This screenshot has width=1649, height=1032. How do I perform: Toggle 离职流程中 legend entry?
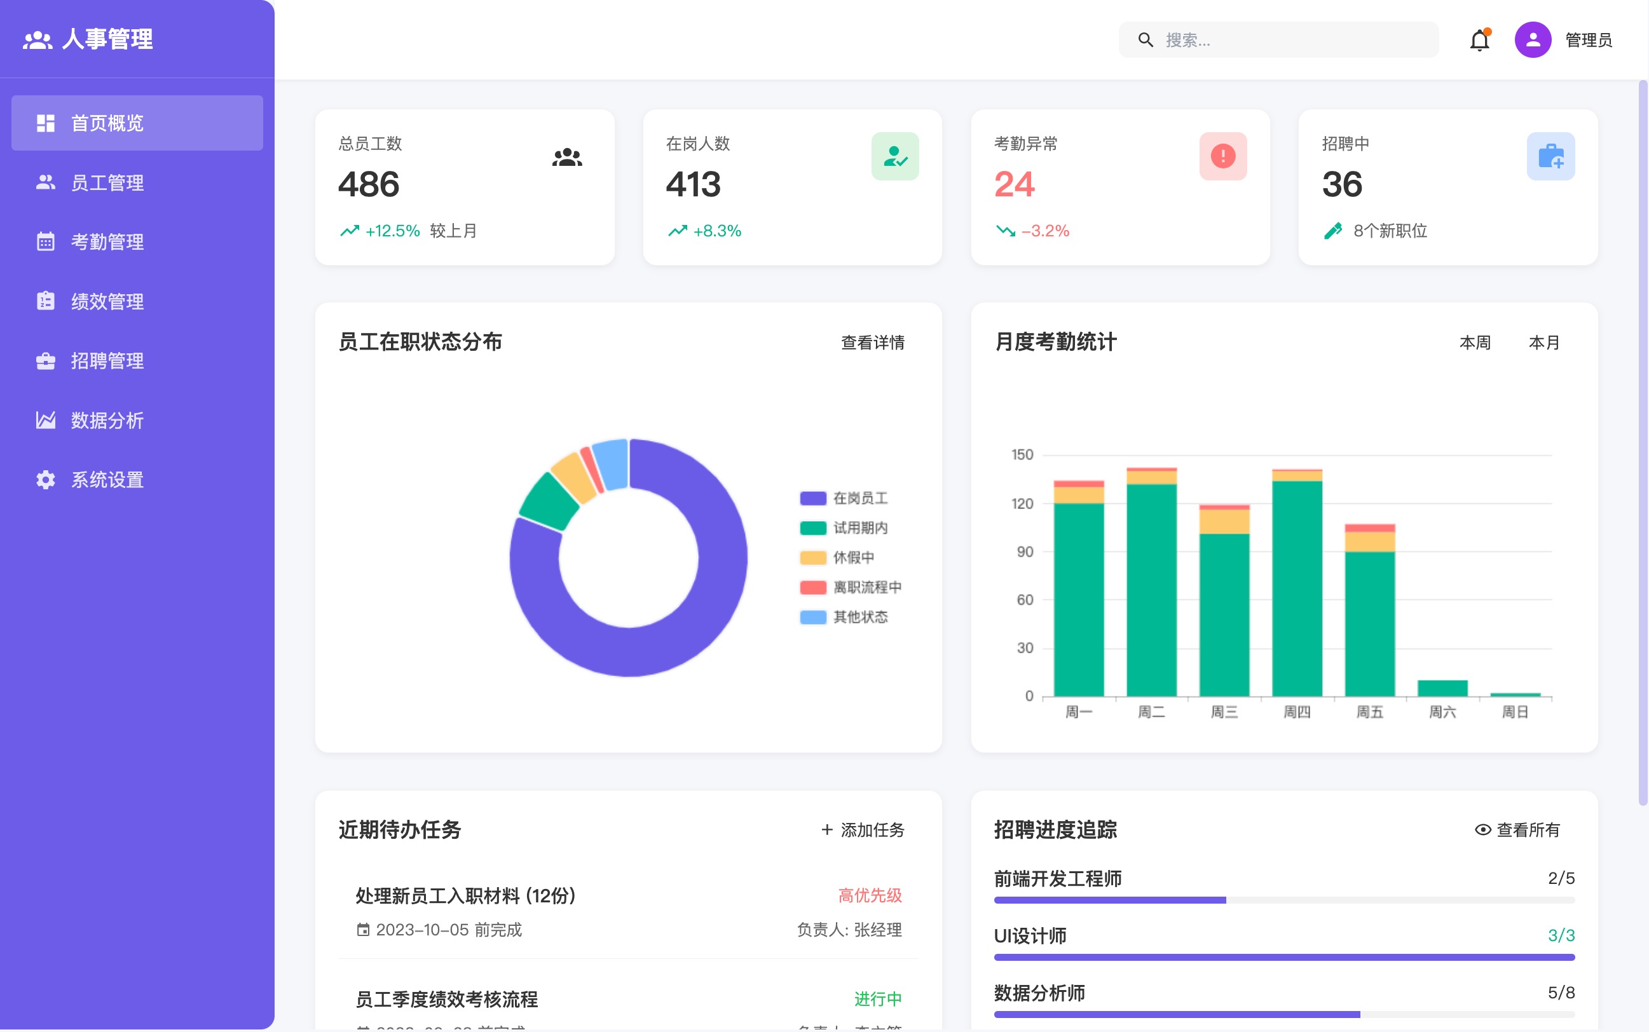click(850, 587)
